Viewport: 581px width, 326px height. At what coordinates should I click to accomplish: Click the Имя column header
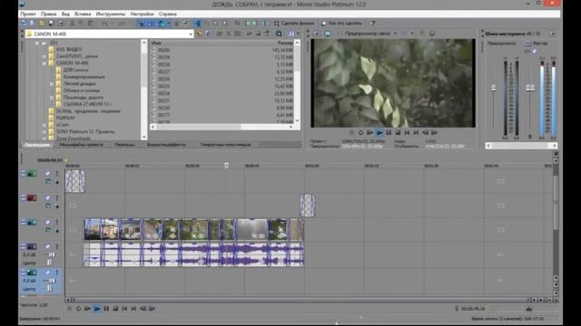pos(156,43)
